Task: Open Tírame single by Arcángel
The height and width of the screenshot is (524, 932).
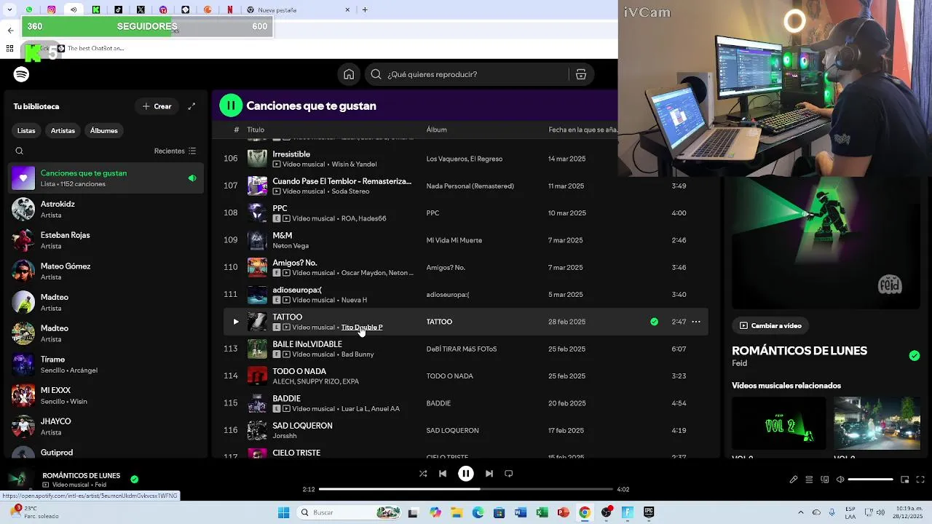Action: (106, 365)
